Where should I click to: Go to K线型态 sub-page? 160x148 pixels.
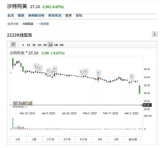tap(28, 24)
